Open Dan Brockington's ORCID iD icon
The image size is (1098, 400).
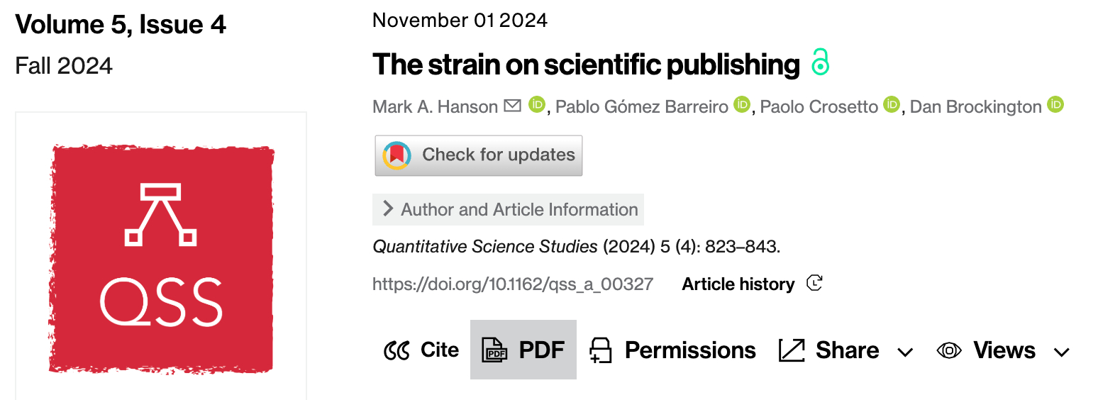click(x=1056, y=106)
